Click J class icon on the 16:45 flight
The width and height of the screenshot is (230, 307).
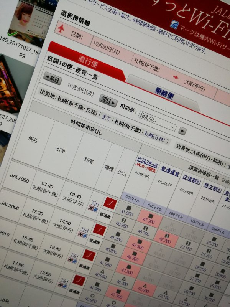pyautogui.click(x=89, y=255)
